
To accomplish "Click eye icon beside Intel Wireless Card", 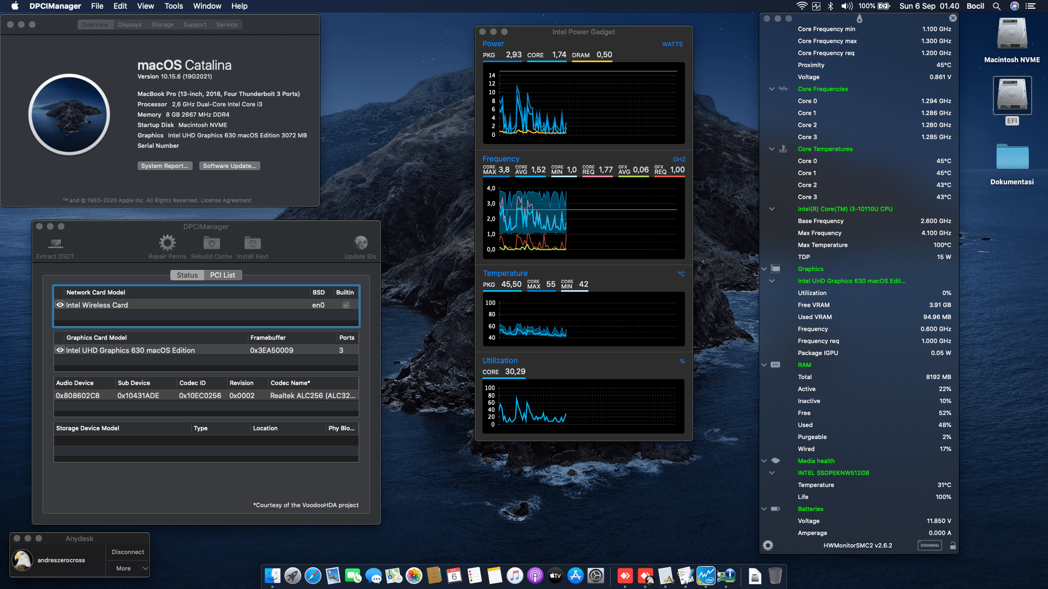I will pyautogui.click(x=60, y=305).
